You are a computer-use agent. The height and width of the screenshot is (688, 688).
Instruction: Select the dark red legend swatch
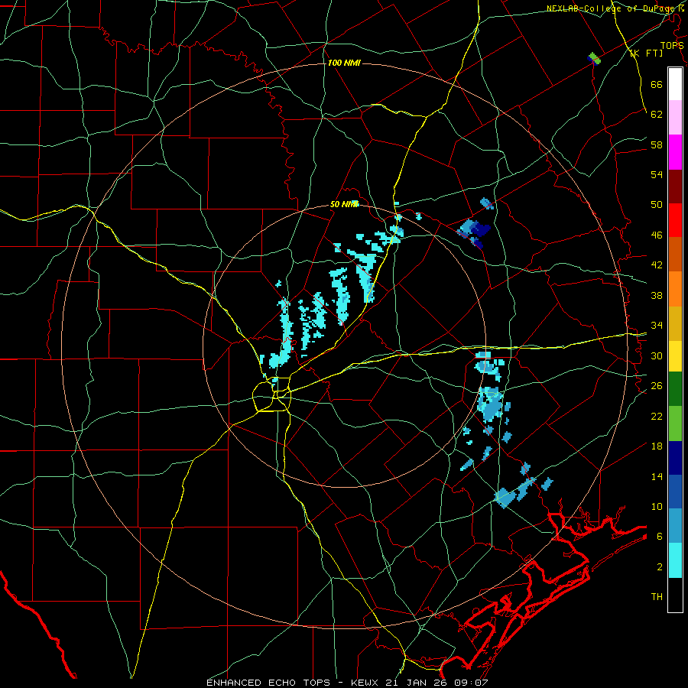pos(675,186)
